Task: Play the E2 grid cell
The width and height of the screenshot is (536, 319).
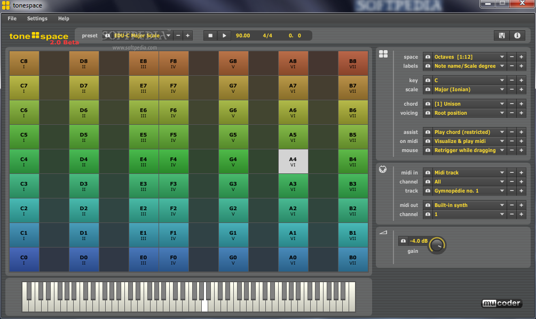Action: pyautogui.click(x=144, y=211)
